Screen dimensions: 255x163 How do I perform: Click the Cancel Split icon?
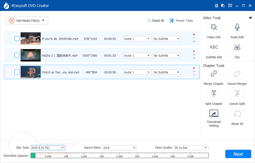pos(237,94)
